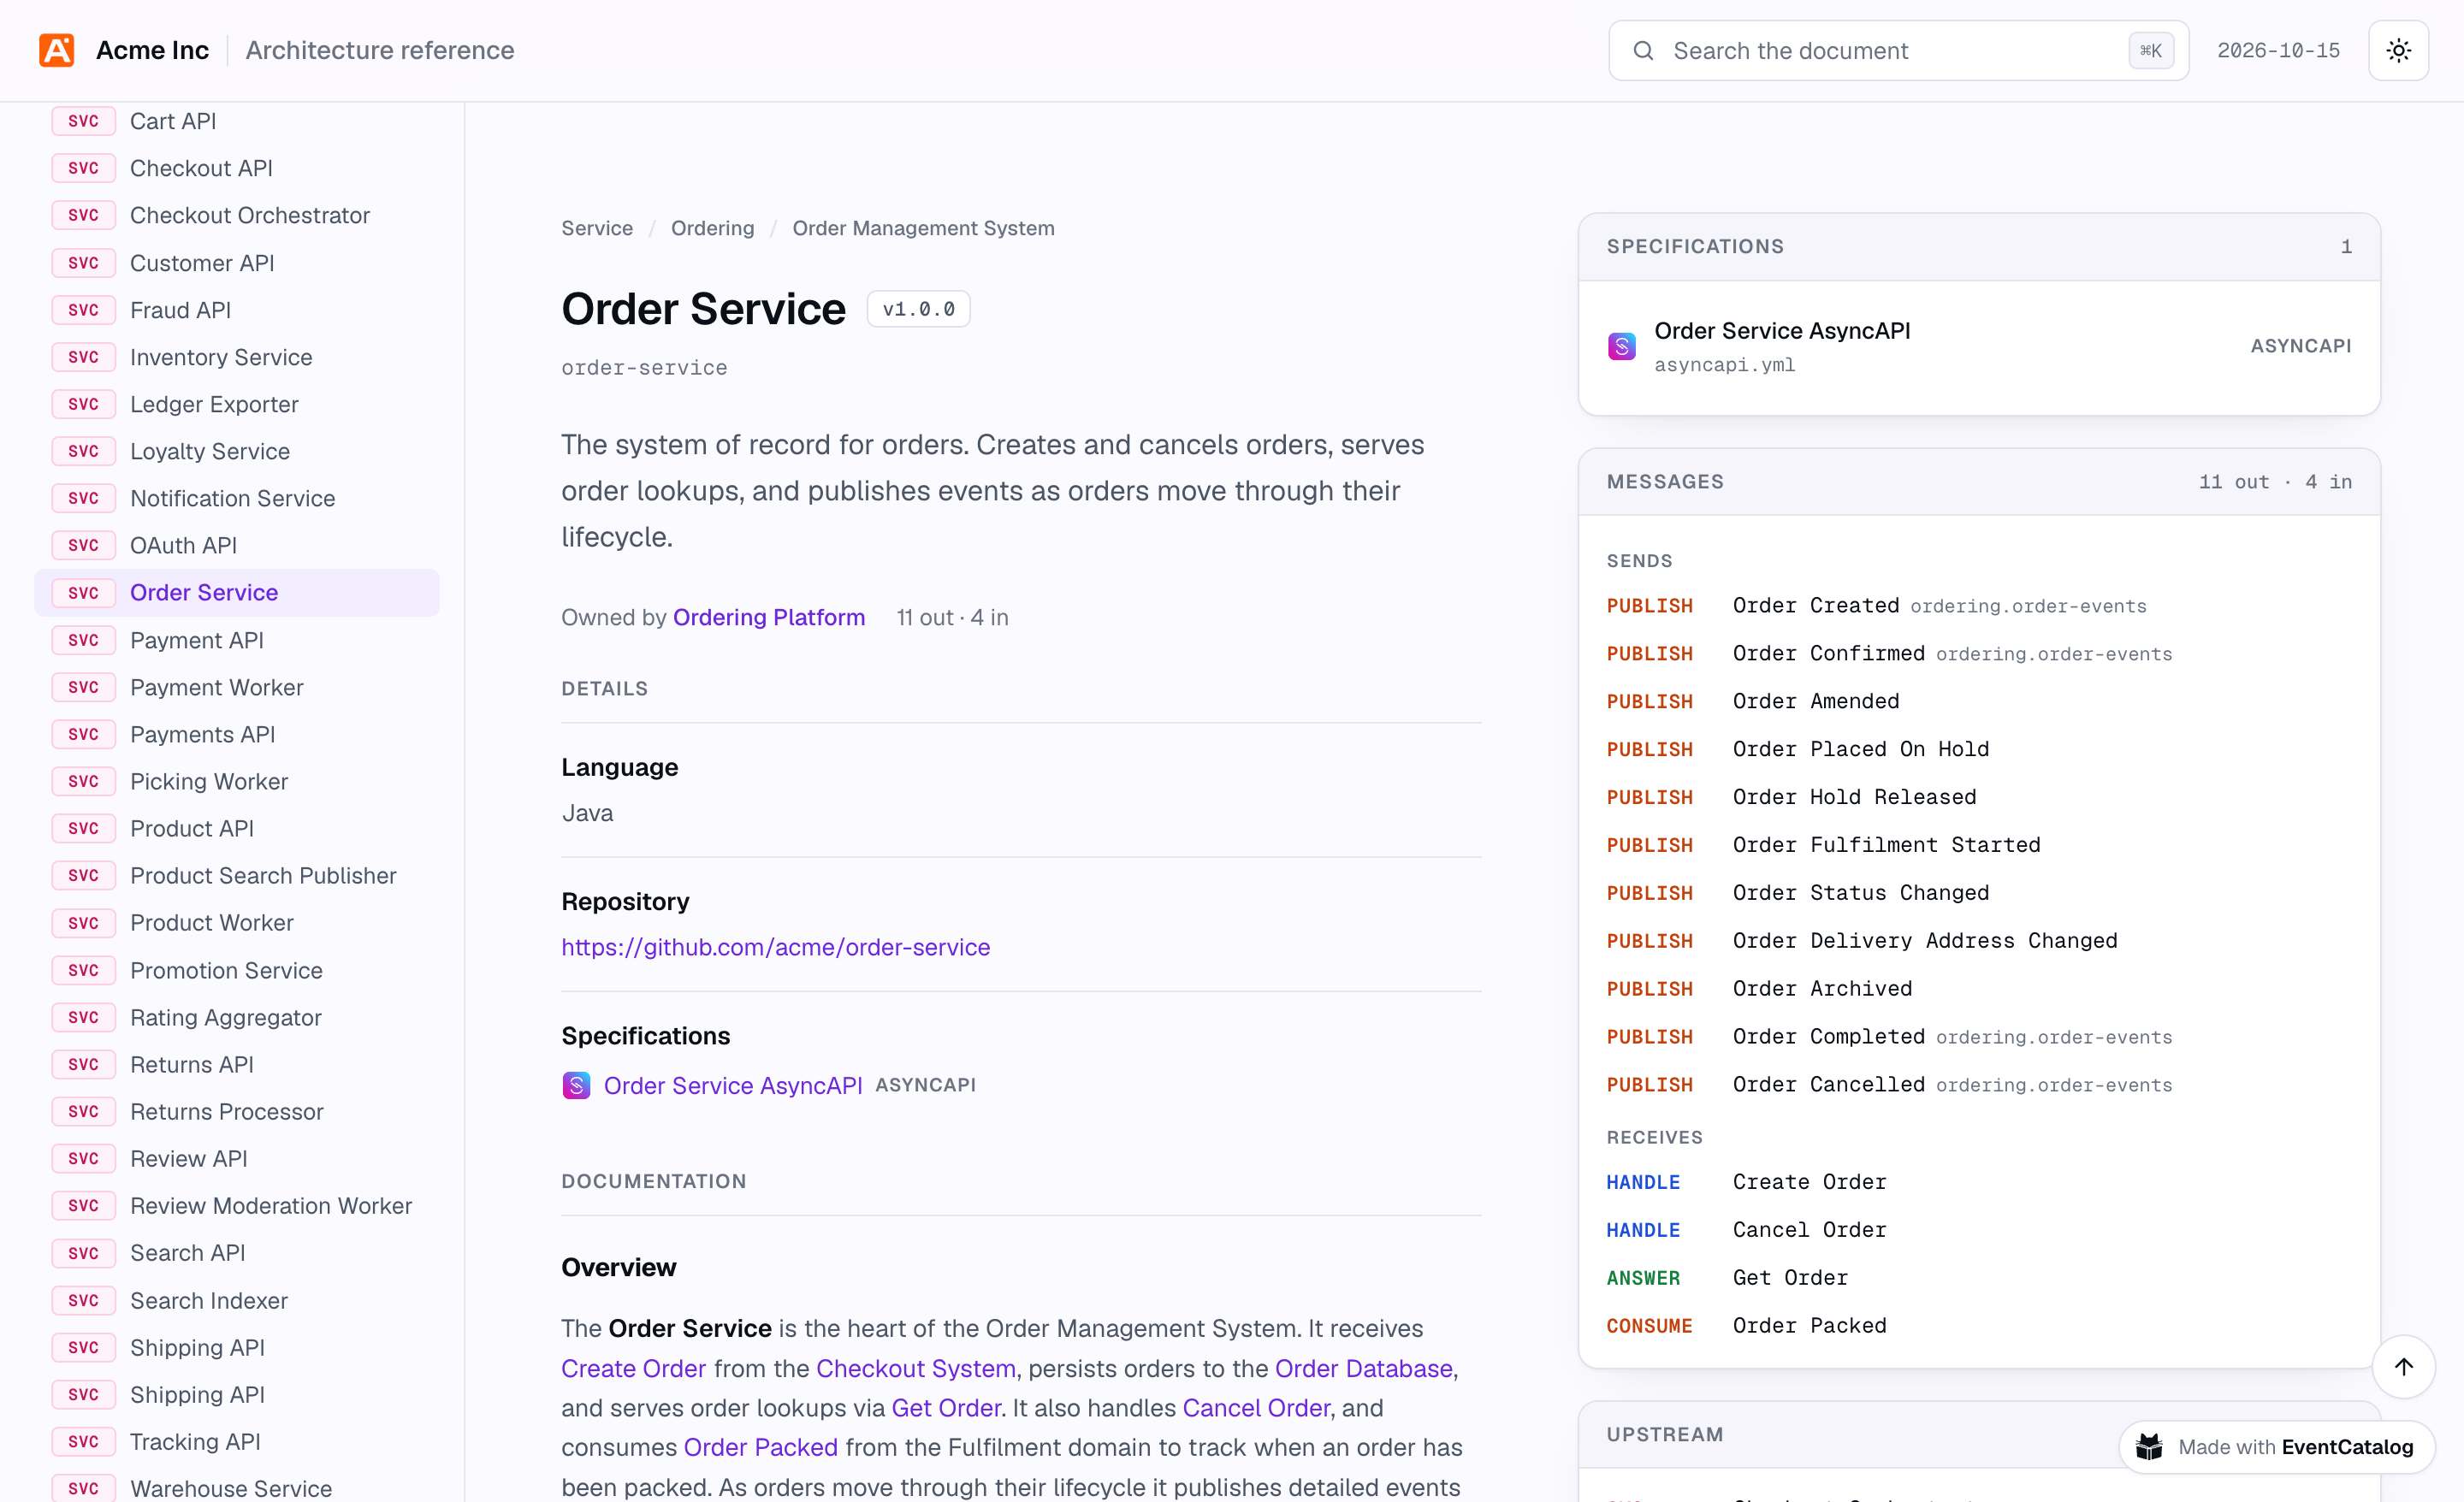Select Notification Service in the sidebar

click(x=236, y=498)
